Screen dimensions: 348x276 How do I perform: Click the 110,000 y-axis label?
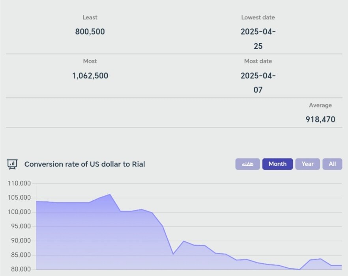pyautogui.click(x=20, y=183)
